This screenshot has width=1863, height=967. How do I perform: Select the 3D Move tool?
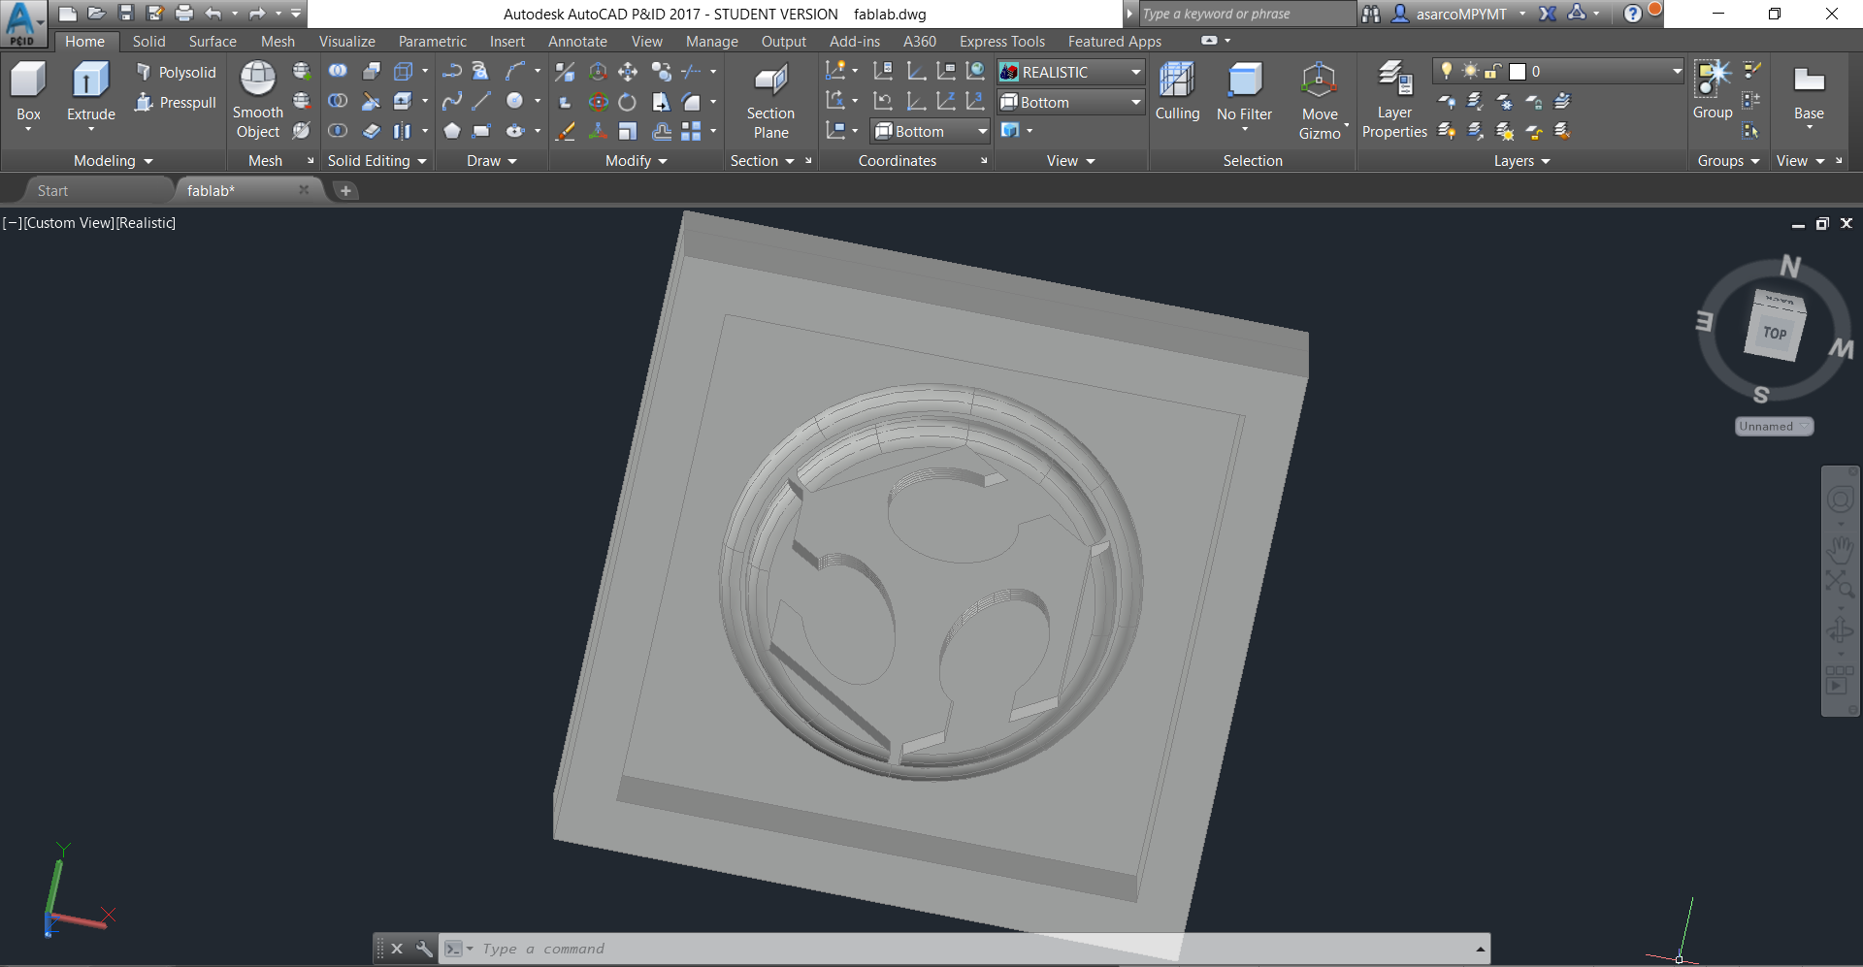click(628, 72)
